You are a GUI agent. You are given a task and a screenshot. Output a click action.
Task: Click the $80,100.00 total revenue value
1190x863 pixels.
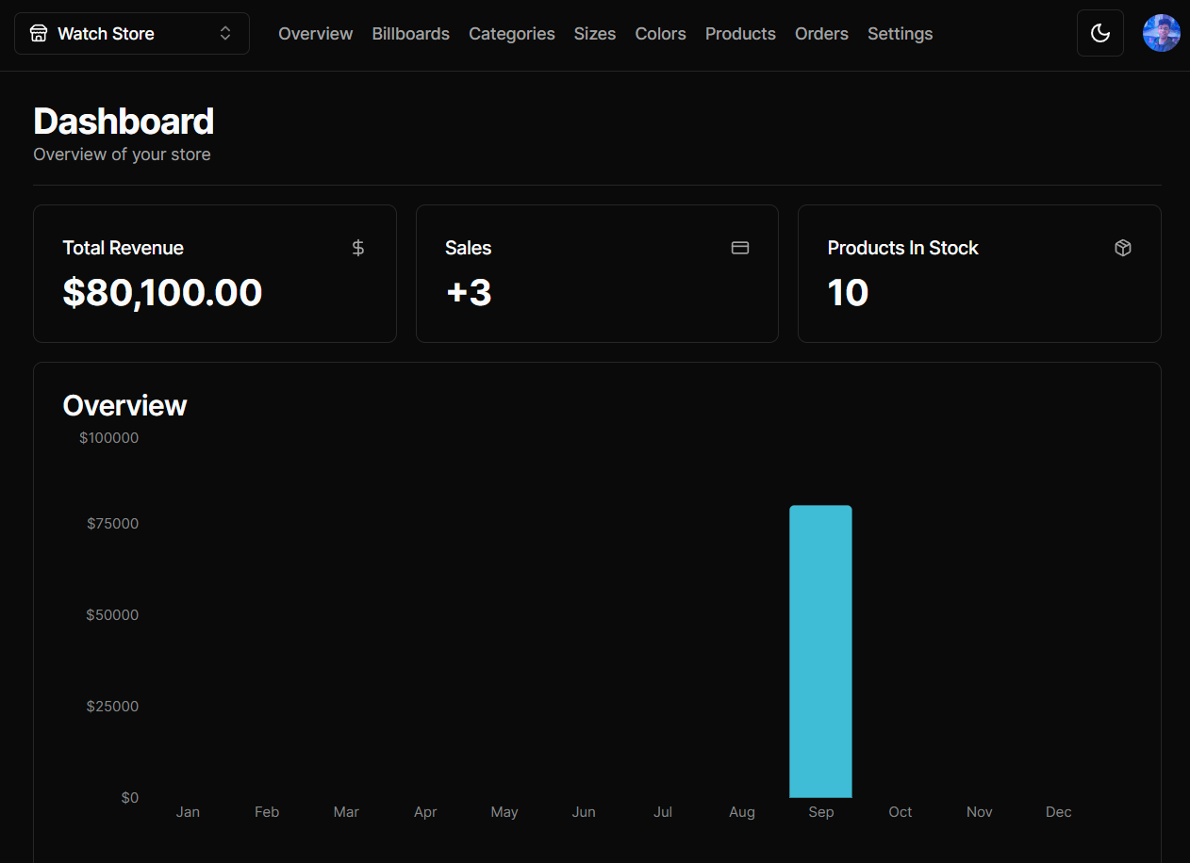click(x=162, y=293)
